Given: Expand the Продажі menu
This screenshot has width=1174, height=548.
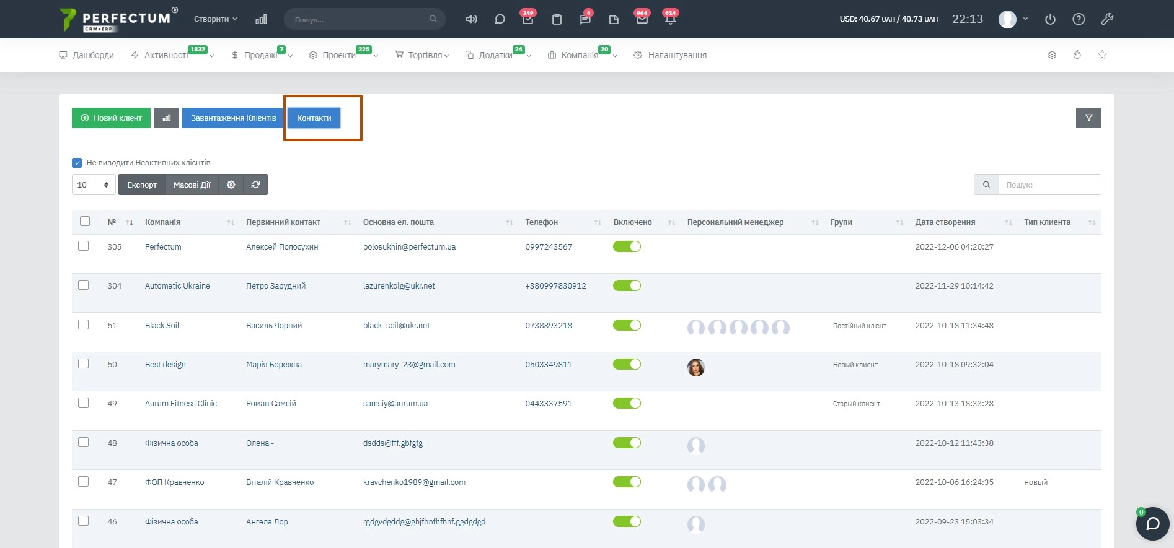Looking at the screenshot, I should [x=261, y=55].
